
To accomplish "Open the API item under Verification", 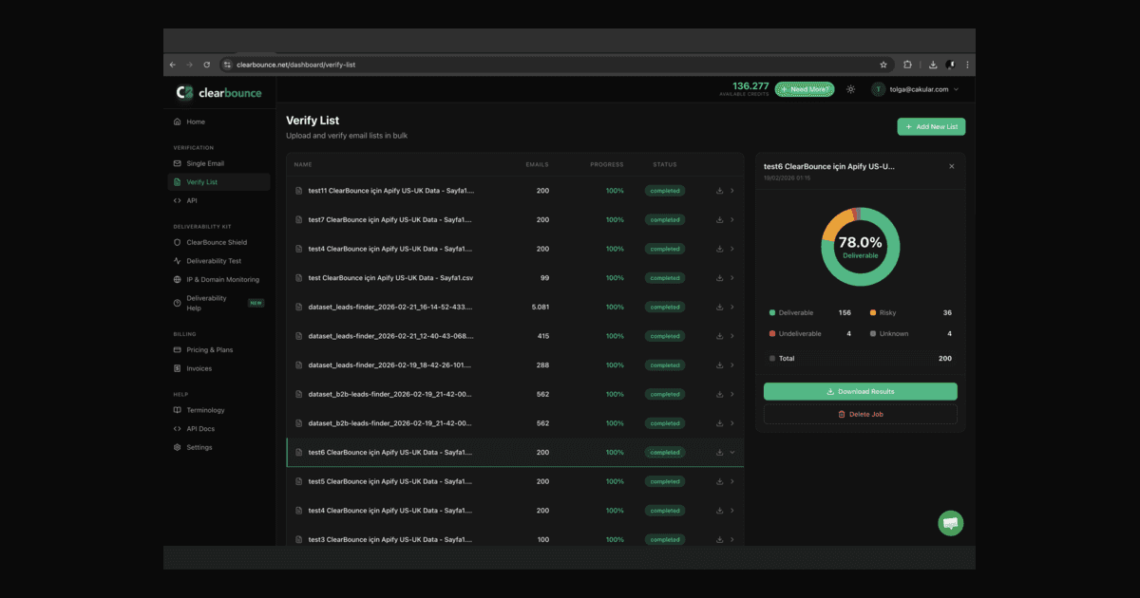I will point(219,201).
